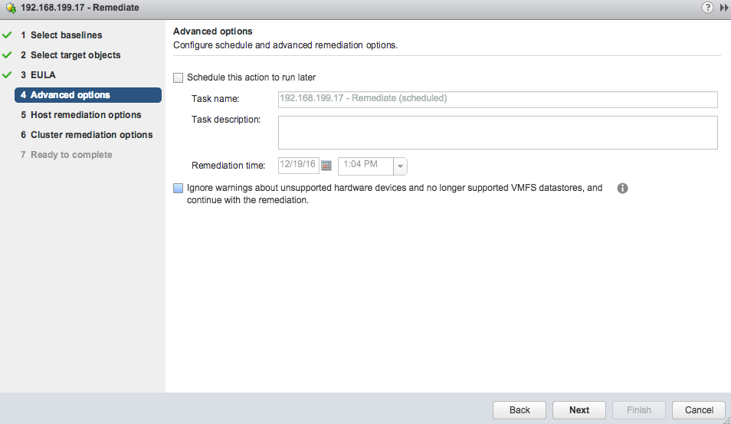Click into the Task description text area
This screenshot has width=731, height=424.
[x=497, y=132]
